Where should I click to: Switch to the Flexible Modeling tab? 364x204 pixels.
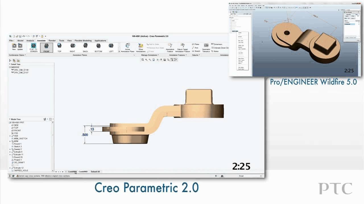[x=83, y=41]
